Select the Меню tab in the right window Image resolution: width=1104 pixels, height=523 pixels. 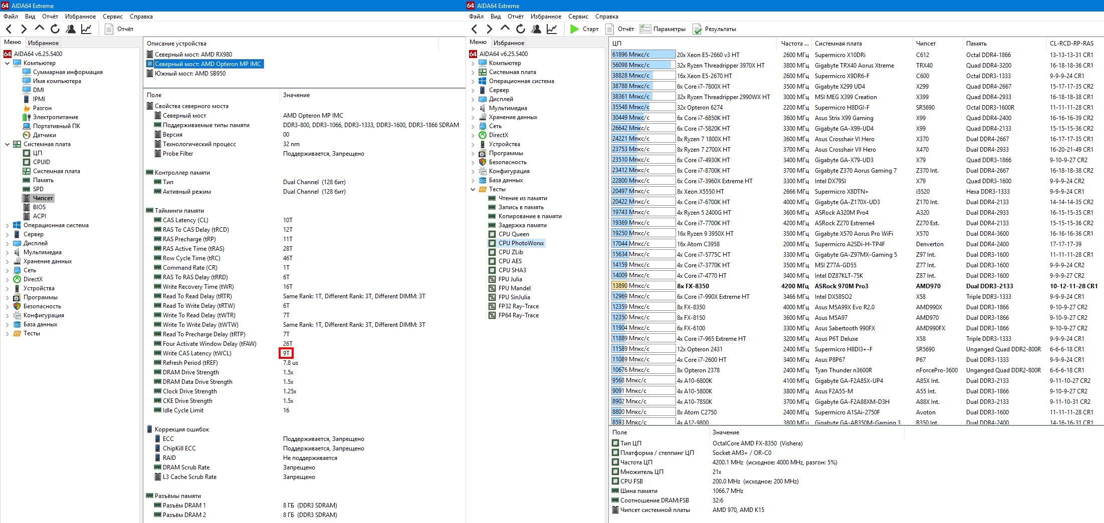(x=478, y=43)
